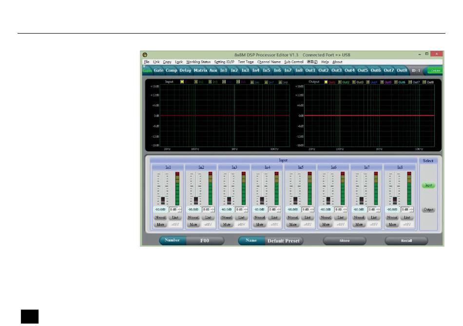Click the +48V phantom button on In2

pyautogui.click(x=208, y=225)
